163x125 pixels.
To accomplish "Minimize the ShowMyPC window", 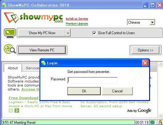I will (145, 5).
